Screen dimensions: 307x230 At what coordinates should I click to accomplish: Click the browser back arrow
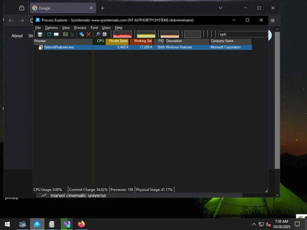11,21
